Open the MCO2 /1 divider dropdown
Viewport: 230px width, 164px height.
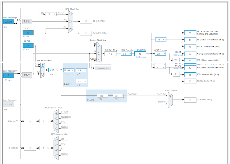[x=45, y=121]
